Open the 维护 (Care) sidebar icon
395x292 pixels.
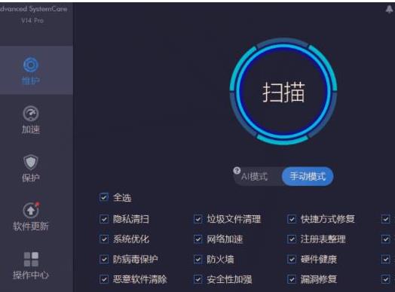click(31, 65)
